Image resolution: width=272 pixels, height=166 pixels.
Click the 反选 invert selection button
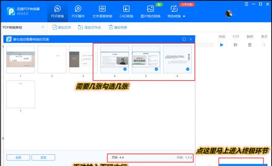click(x=43, y=158)
